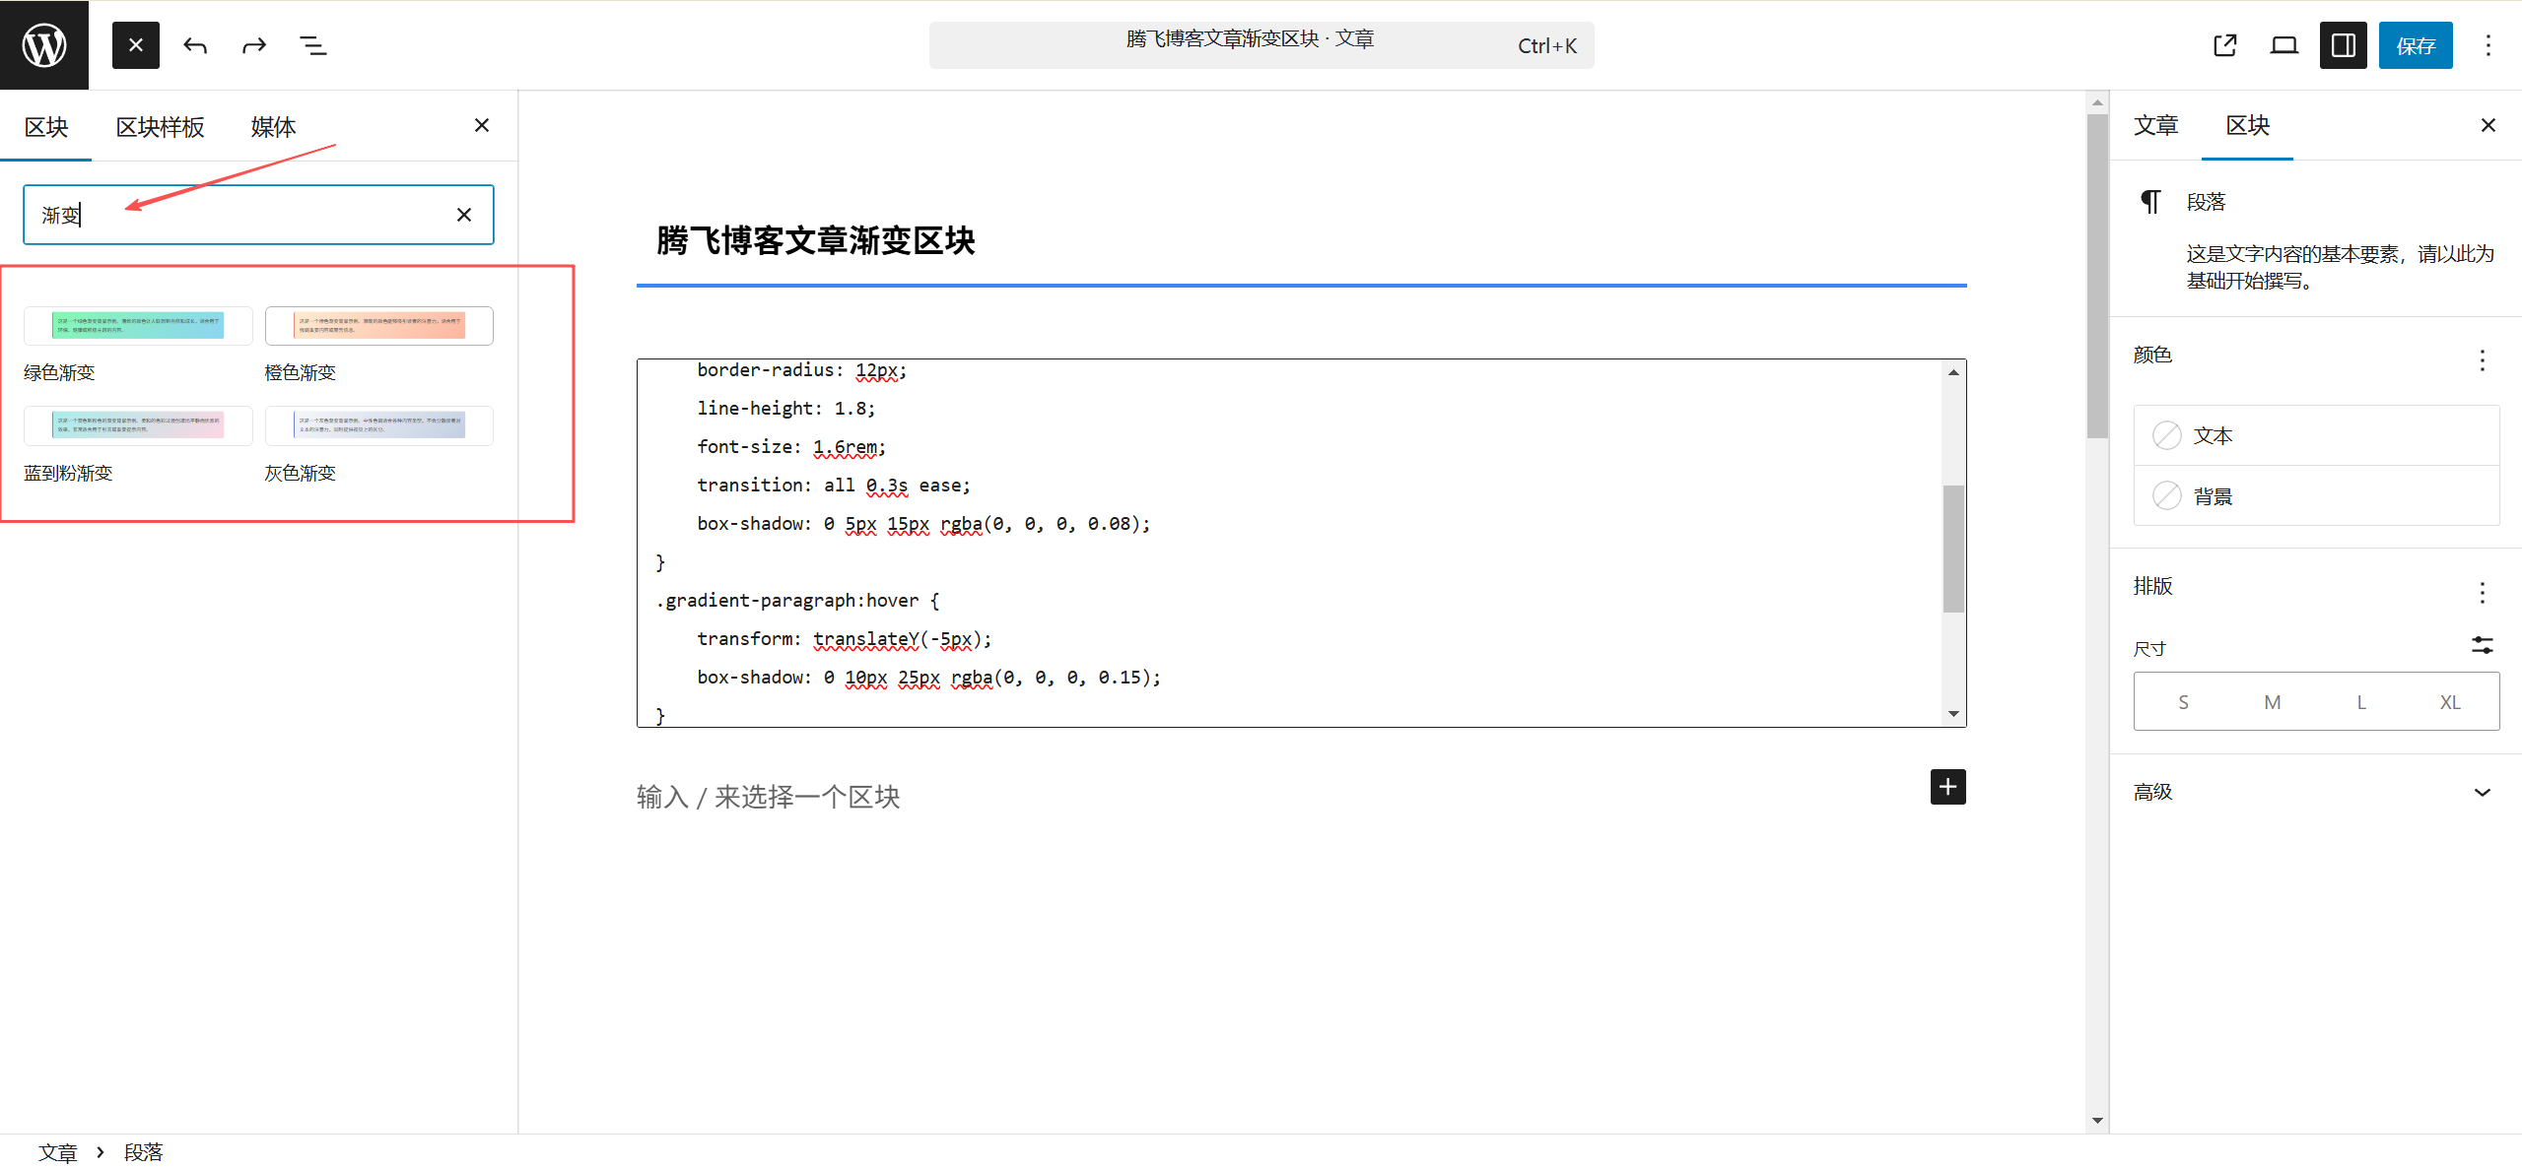Open the device preview laptop icon
The height and width of the screenshot is (1169, 2522).
tap(2283, 45)
